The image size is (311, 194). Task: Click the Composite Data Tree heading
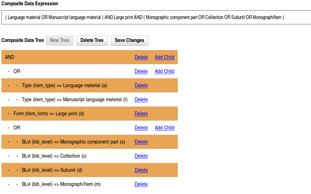(23, 40)
